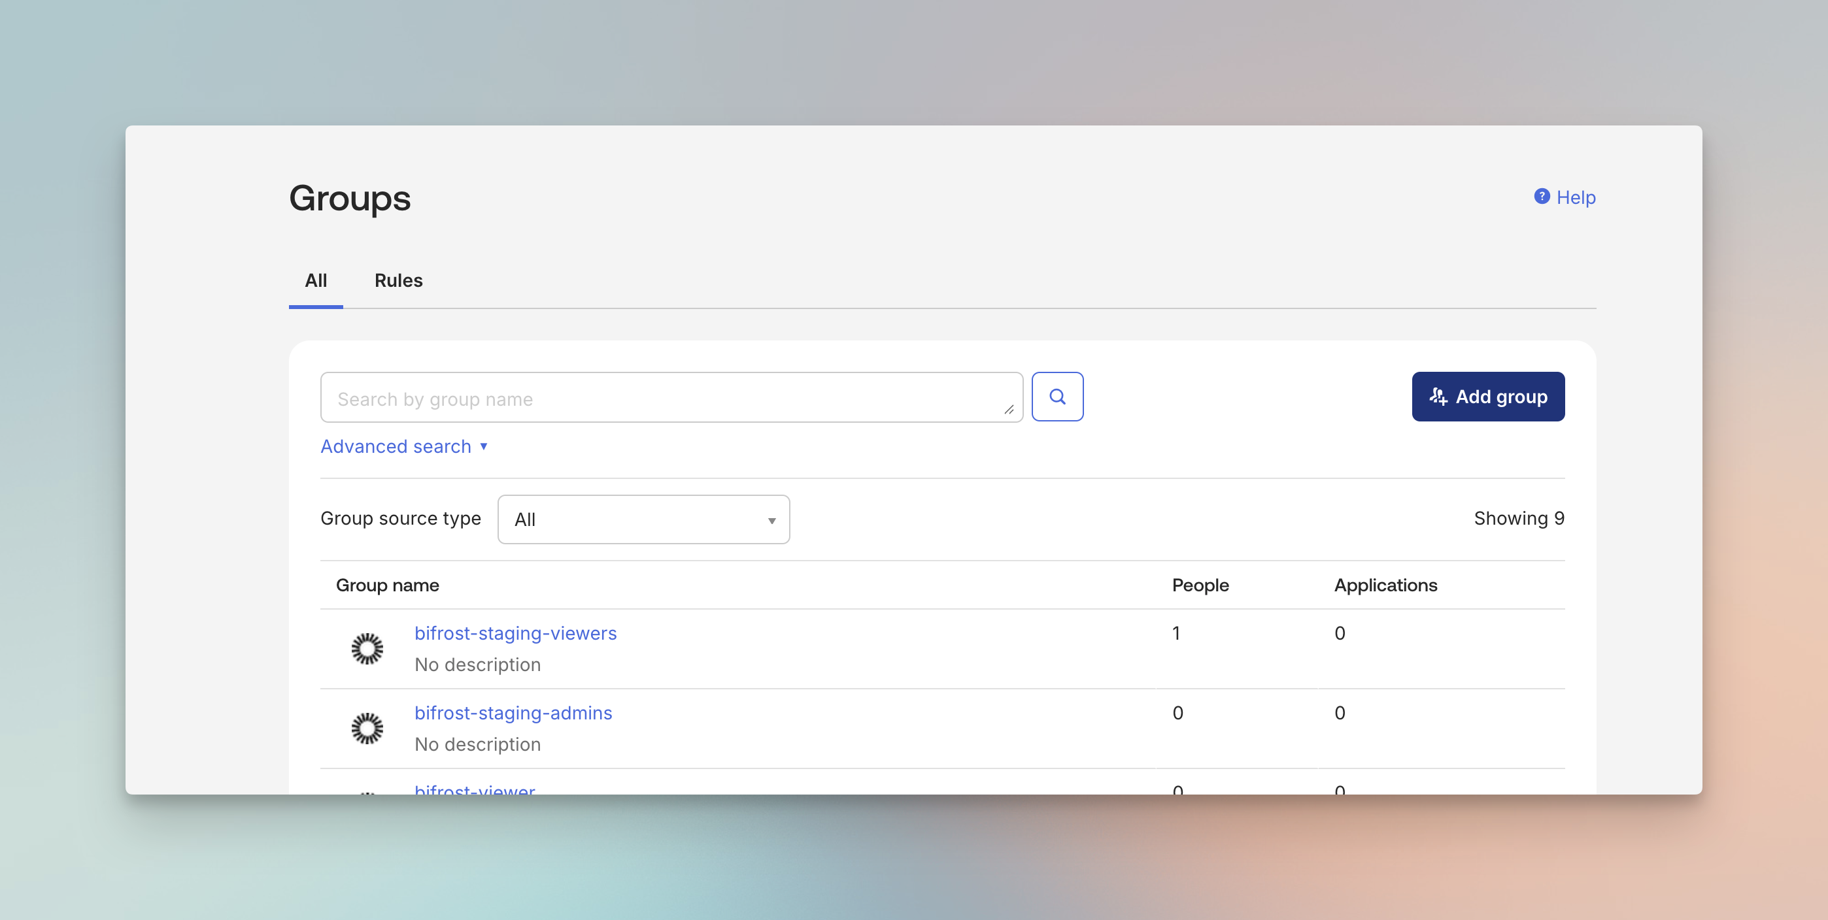The width and height of the screenshot is (1828, 920).
Task: Click the Add group button label
Action: [1501, 397]
